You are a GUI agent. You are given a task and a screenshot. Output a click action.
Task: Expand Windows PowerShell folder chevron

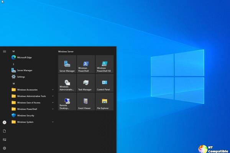pos(53,109)
